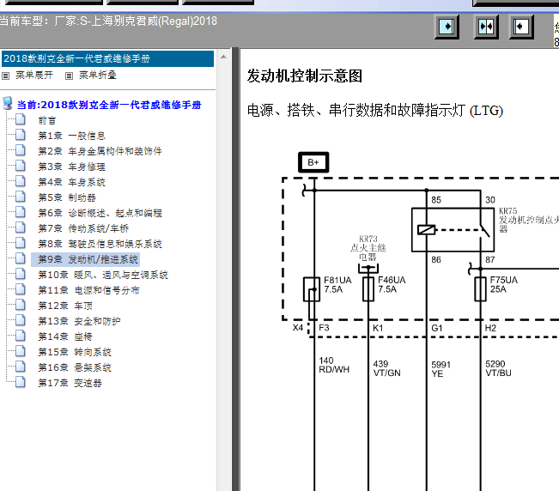559x491 pixels.
Task: Click the page icon beside 第14章
Action: (x=21, y=336)
